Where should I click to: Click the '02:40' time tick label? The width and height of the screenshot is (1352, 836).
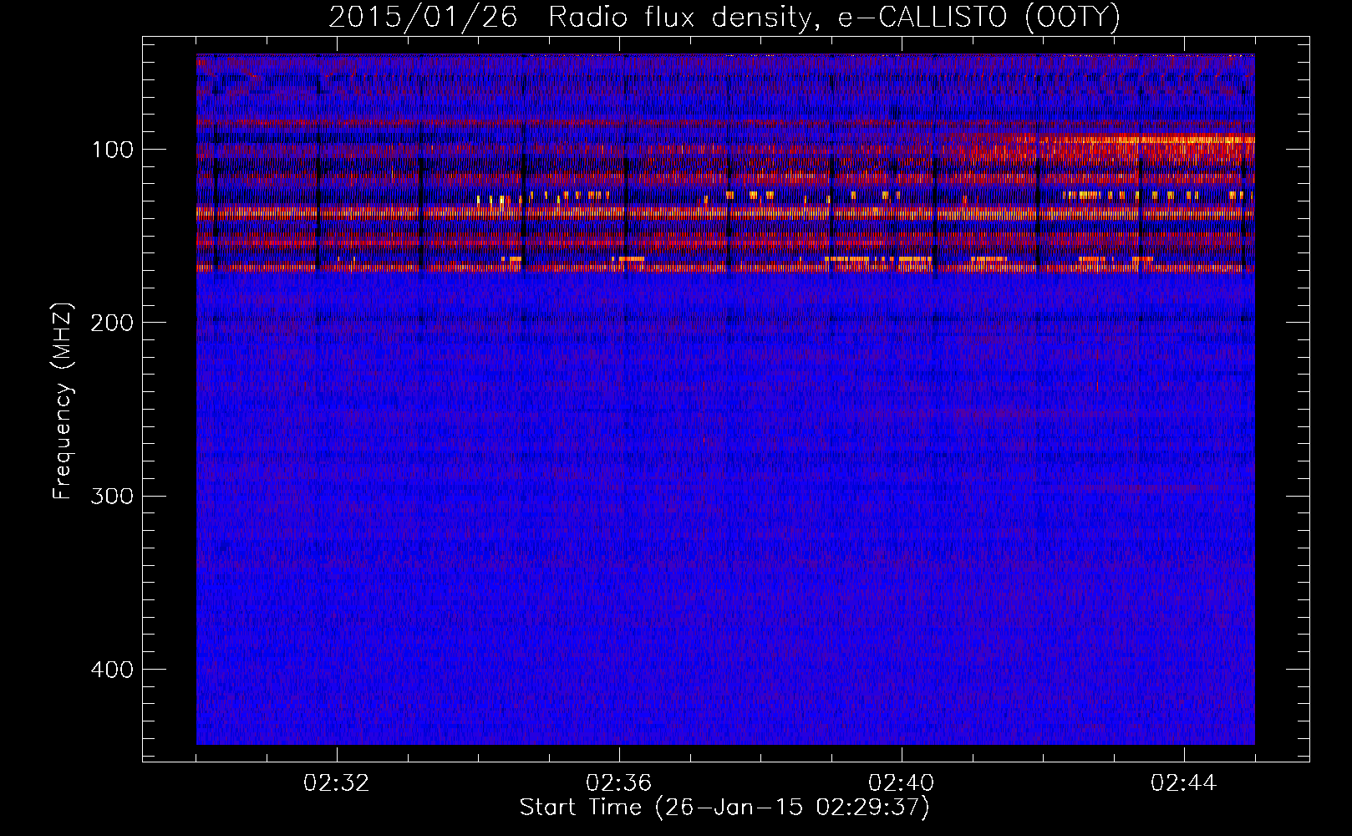click(x=902, y=783)
